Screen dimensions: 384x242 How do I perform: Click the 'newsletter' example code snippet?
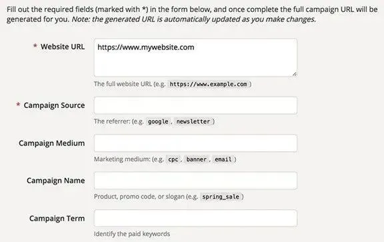pos(193,121)
